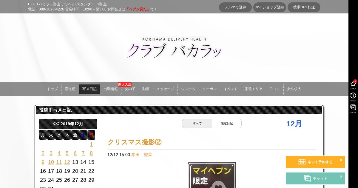Select calendar date 7
358x188 pixels.
click(83, 153)
